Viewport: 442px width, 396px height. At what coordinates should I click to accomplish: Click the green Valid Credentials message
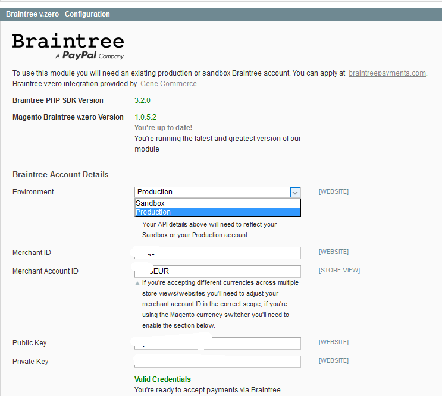162,379
